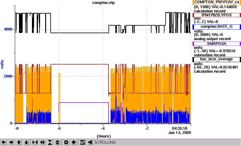Select the compton:RATE_G curve legend entry

coord(217,27)
